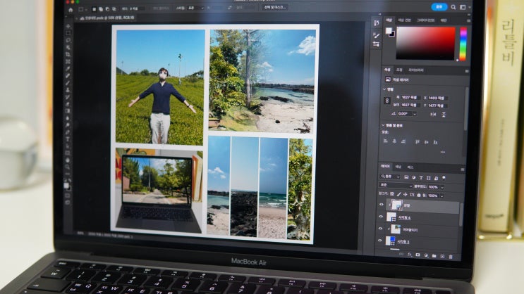
Task: Switch to the Channels tab beside Layers
Action: 398,167
